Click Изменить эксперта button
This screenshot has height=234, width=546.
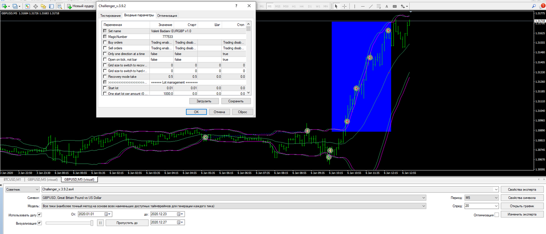click(x=522, y=214)
